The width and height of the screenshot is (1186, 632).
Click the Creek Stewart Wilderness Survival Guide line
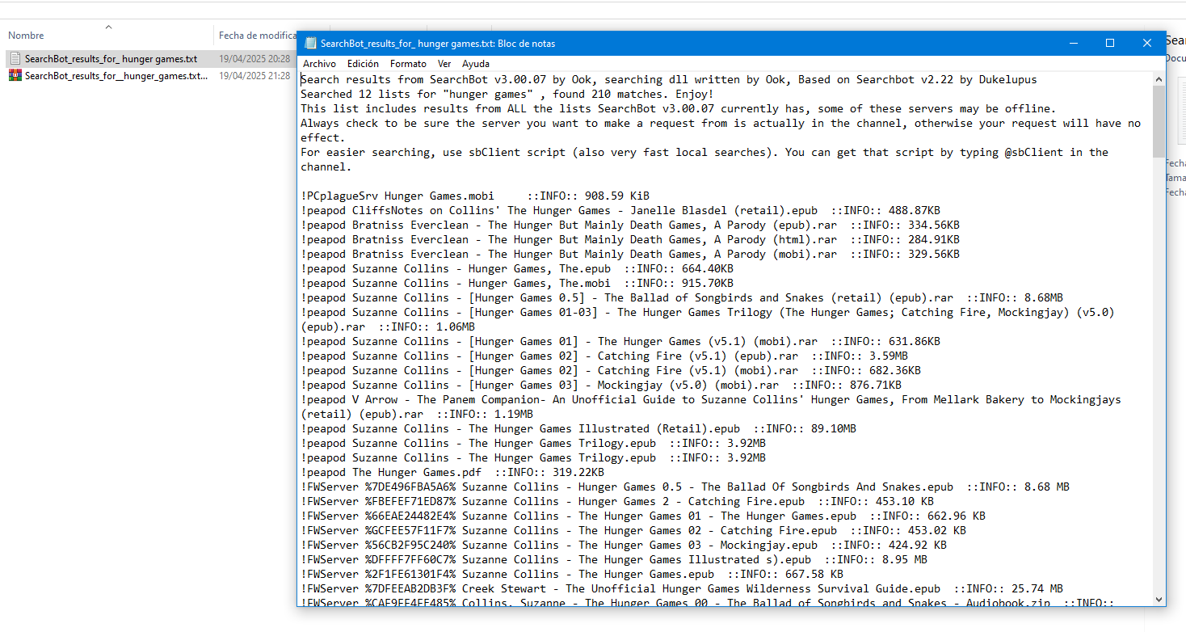[682, 588]
